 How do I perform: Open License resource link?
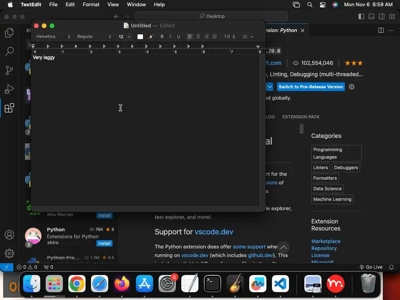(x=320, y=255)
